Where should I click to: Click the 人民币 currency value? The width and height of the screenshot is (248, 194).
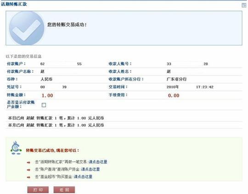pyautogui.click(x=46, y=79)
